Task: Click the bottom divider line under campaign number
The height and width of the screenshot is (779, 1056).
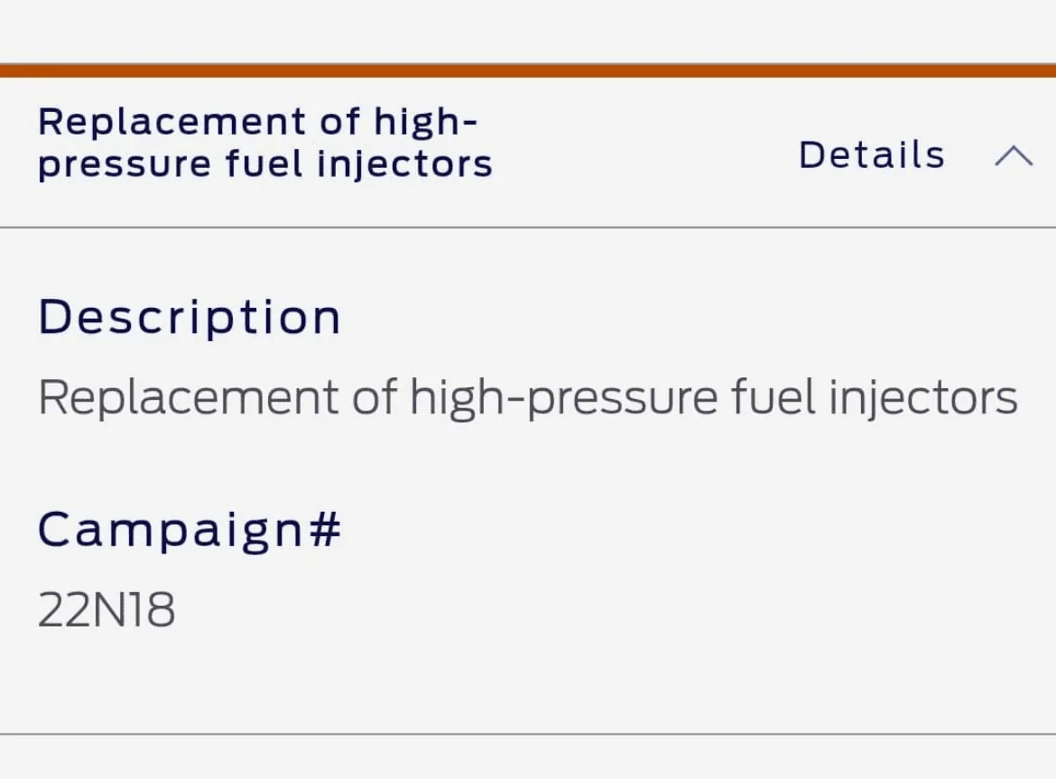Action: 528,734
